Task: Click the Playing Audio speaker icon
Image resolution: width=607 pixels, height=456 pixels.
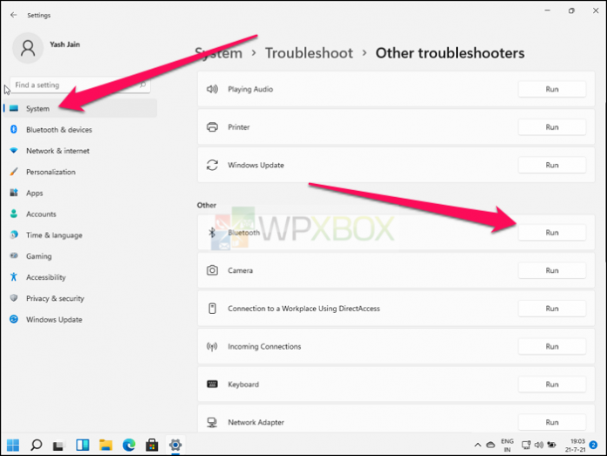Action: (x=212, y=89)
